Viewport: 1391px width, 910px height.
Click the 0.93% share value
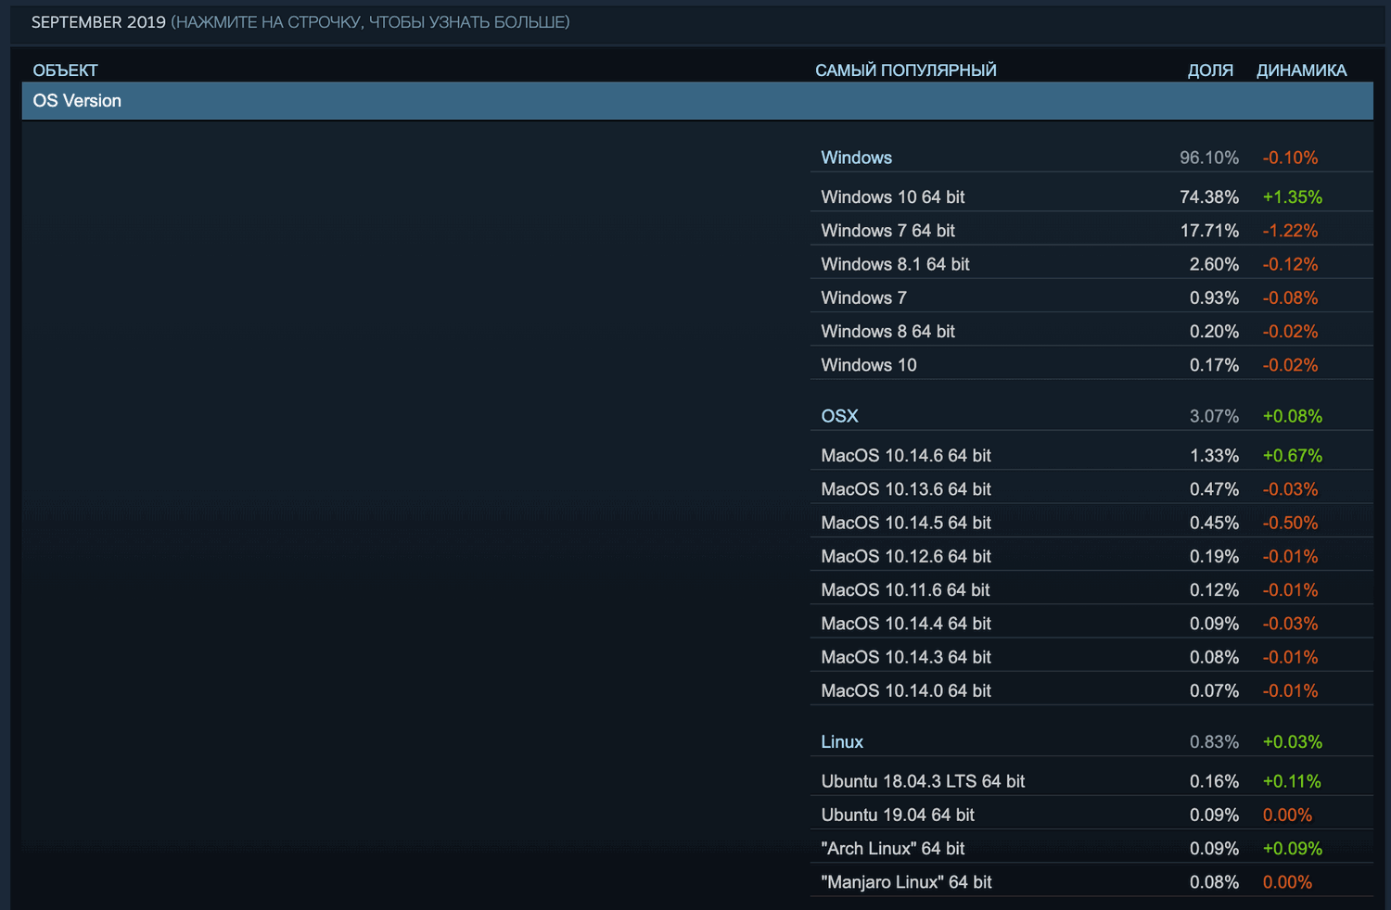1214,297
